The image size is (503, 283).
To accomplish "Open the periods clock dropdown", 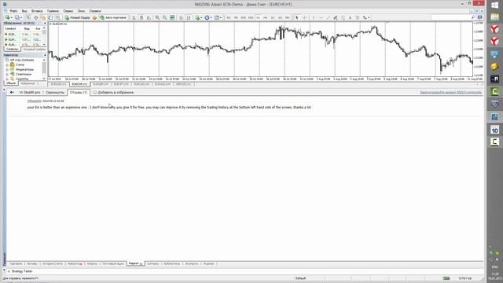I will coord(207,17).
